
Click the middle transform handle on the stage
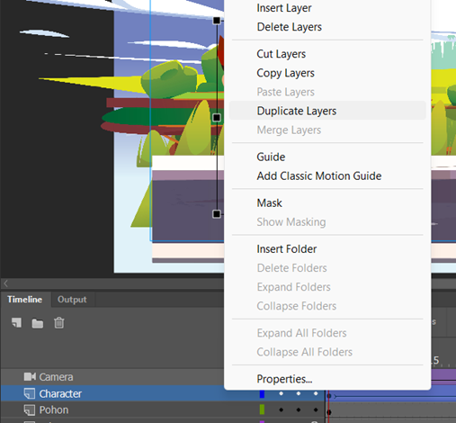(217, 118)
